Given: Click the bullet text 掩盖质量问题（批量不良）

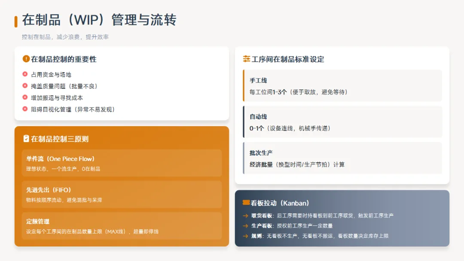Looking at the screenshot, I should pyautogui.click(x=64, y=86).
